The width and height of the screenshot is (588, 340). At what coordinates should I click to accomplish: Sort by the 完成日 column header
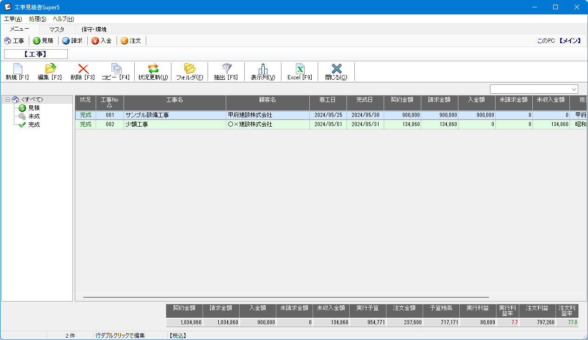point(365,103)
